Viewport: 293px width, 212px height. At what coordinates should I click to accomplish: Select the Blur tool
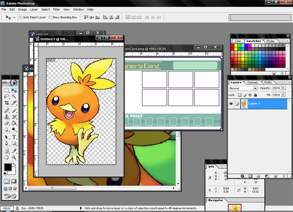coord(7,130)
